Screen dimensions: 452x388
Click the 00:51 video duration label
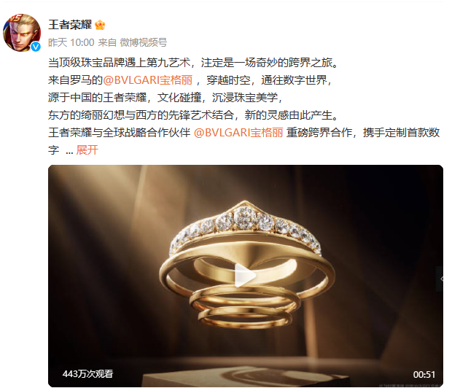(424, 374)
